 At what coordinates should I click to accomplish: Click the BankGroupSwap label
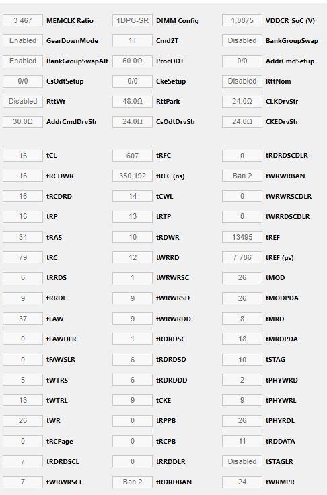(x=292, y=40)
